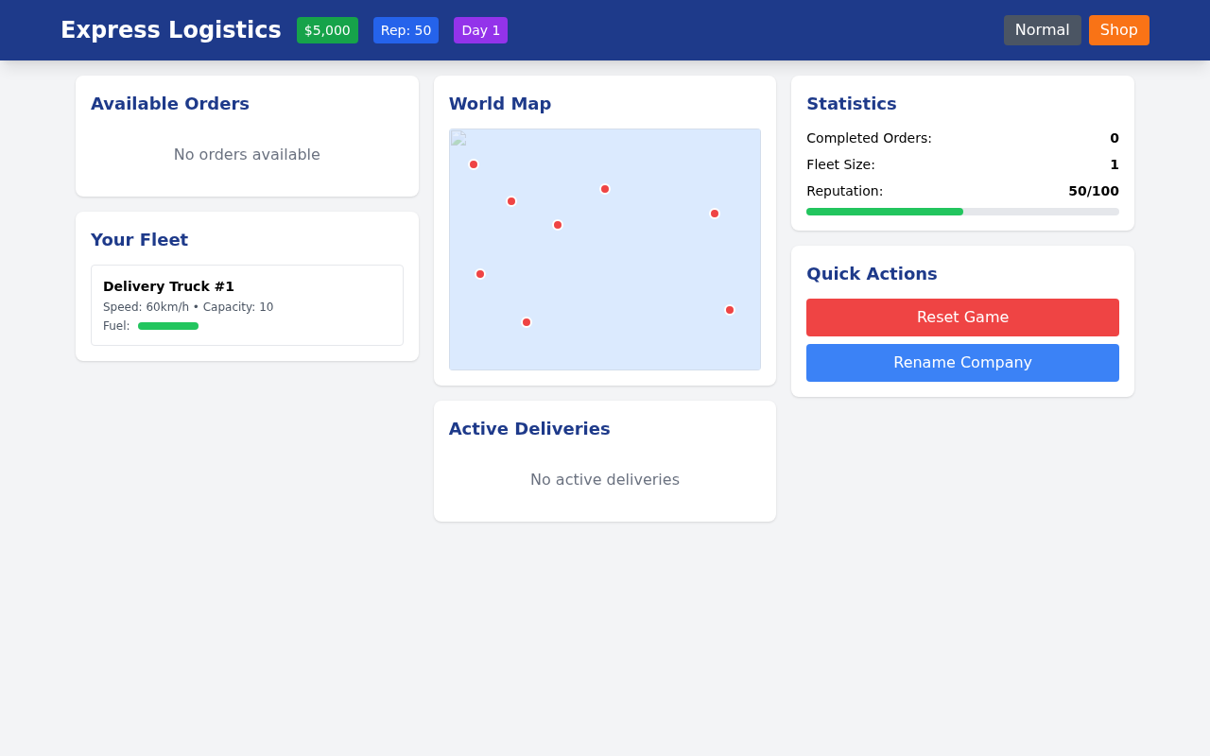Click the Fleet Size value in Statistics

(1114, 164)
